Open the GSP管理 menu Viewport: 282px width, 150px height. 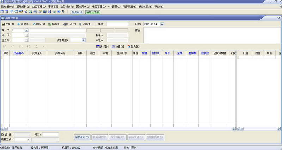pyautogui.click(x=114, y=6)
